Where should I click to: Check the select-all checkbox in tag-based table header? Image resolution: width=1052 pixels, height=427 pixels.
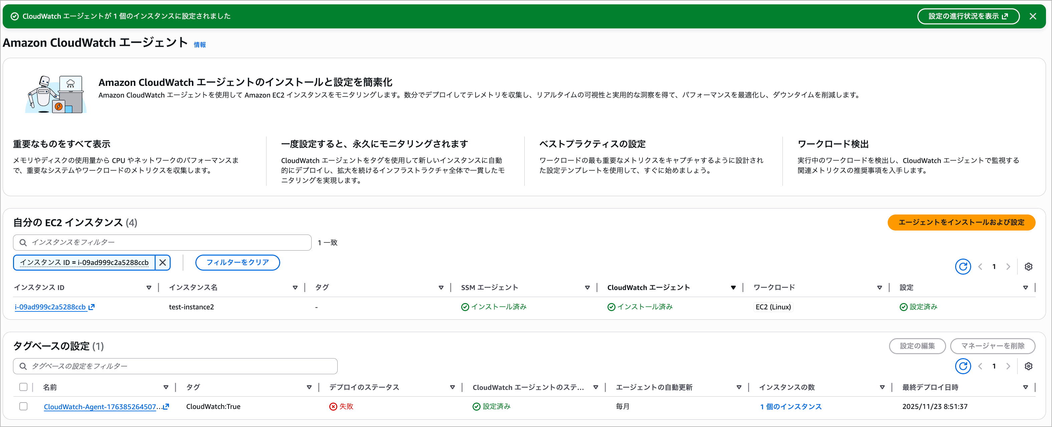point(23,387)
